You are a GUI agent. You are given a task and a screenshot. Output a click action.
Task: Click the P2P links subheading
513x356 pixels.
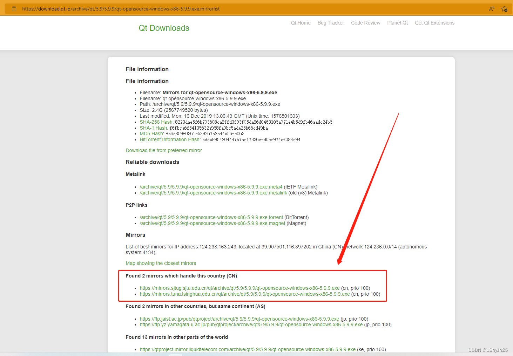136,205
